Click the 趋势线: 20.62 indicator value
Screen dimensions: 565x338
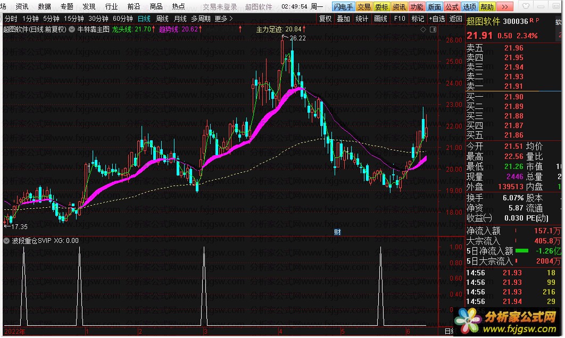pos(179,30)
